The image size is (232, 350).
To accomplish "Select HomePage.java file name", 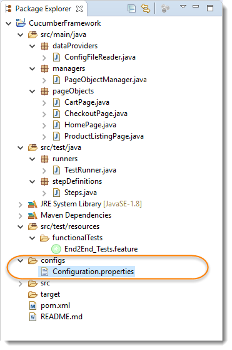I will pos(90,125).
